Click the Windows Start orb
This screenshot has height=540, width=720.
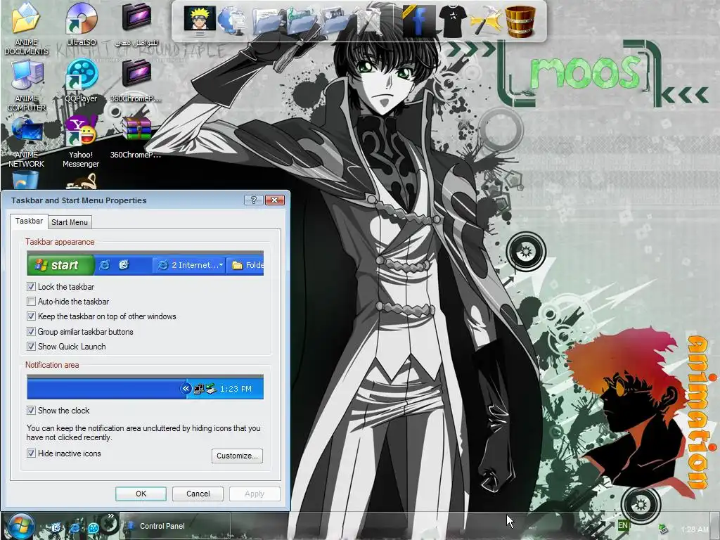pyautogui.click(x=20, y=525)
